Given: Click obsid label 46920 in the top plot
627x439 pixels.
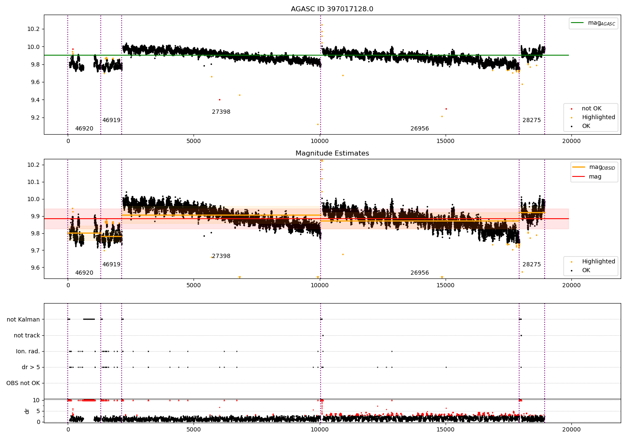Looking at the screenshot, I should coord(84,129).
